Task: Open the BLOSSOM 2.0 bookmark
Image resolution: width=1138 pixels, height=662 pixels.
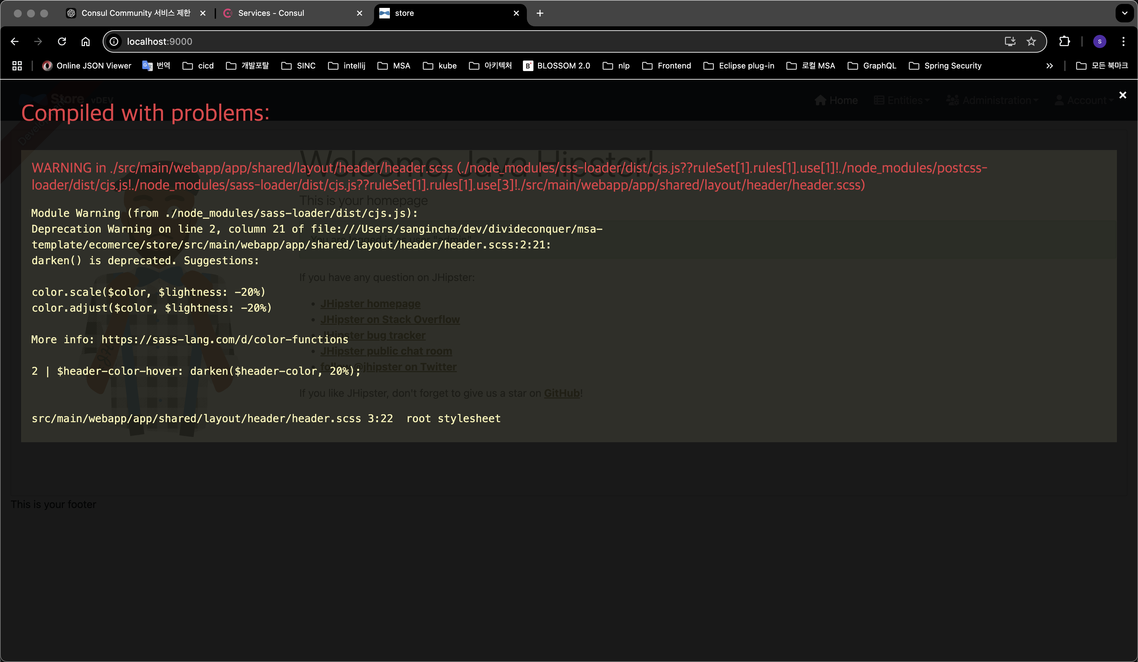Action: click(x=557, y=66)
